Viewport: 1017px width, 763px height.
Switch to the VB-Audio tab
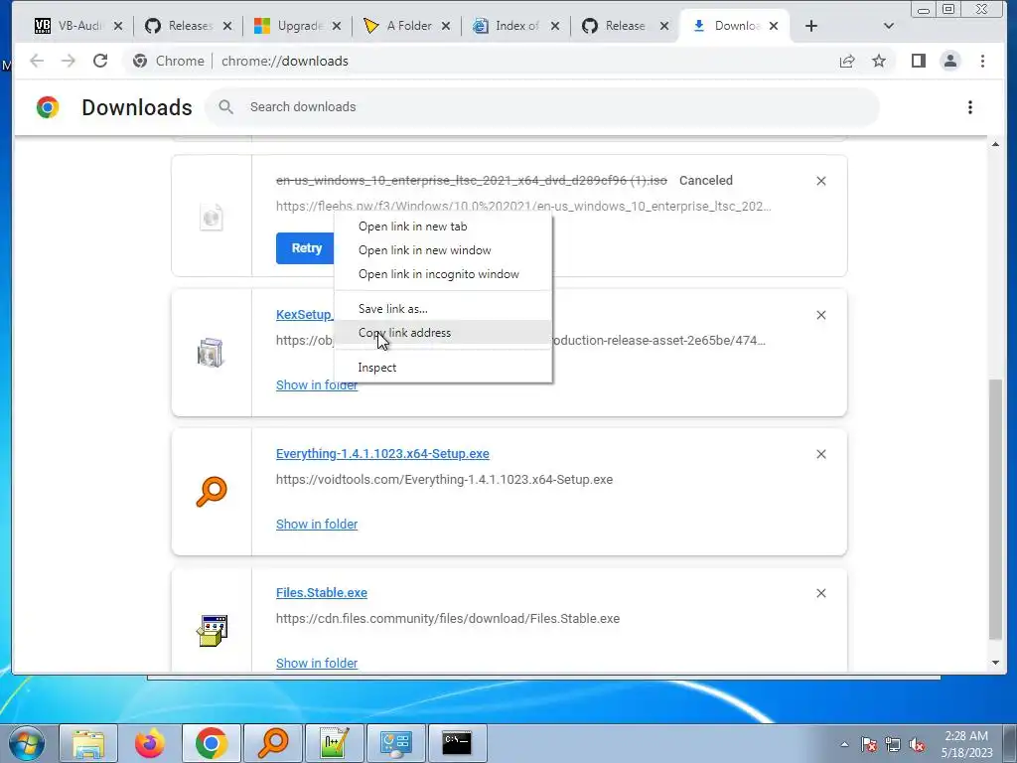coord(69,26)
